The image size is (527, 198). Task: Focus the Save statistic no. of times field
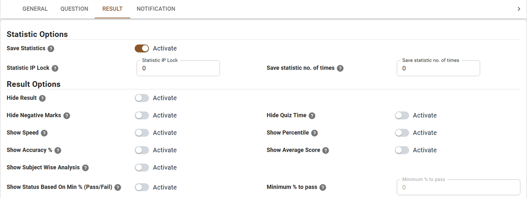coord(438,69)
